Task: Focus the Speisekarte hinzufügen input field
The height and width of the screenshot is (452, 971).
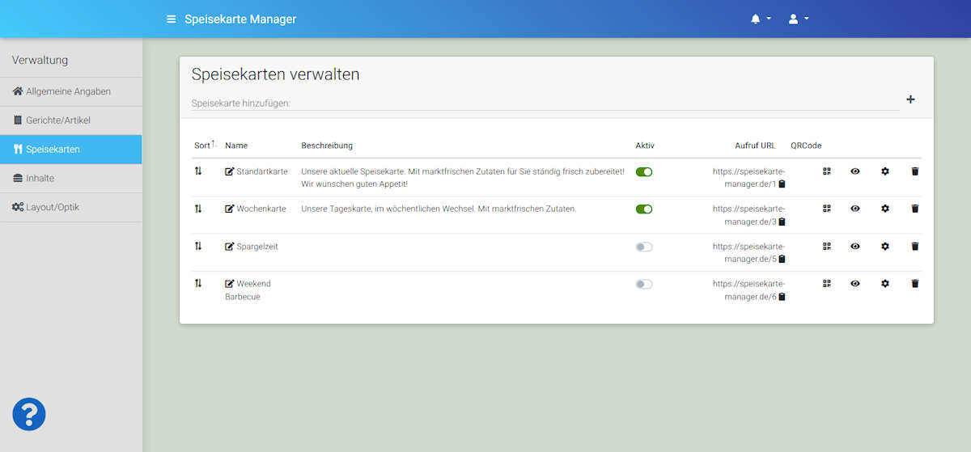Action: pyautogui.click(x=544, y=103)
